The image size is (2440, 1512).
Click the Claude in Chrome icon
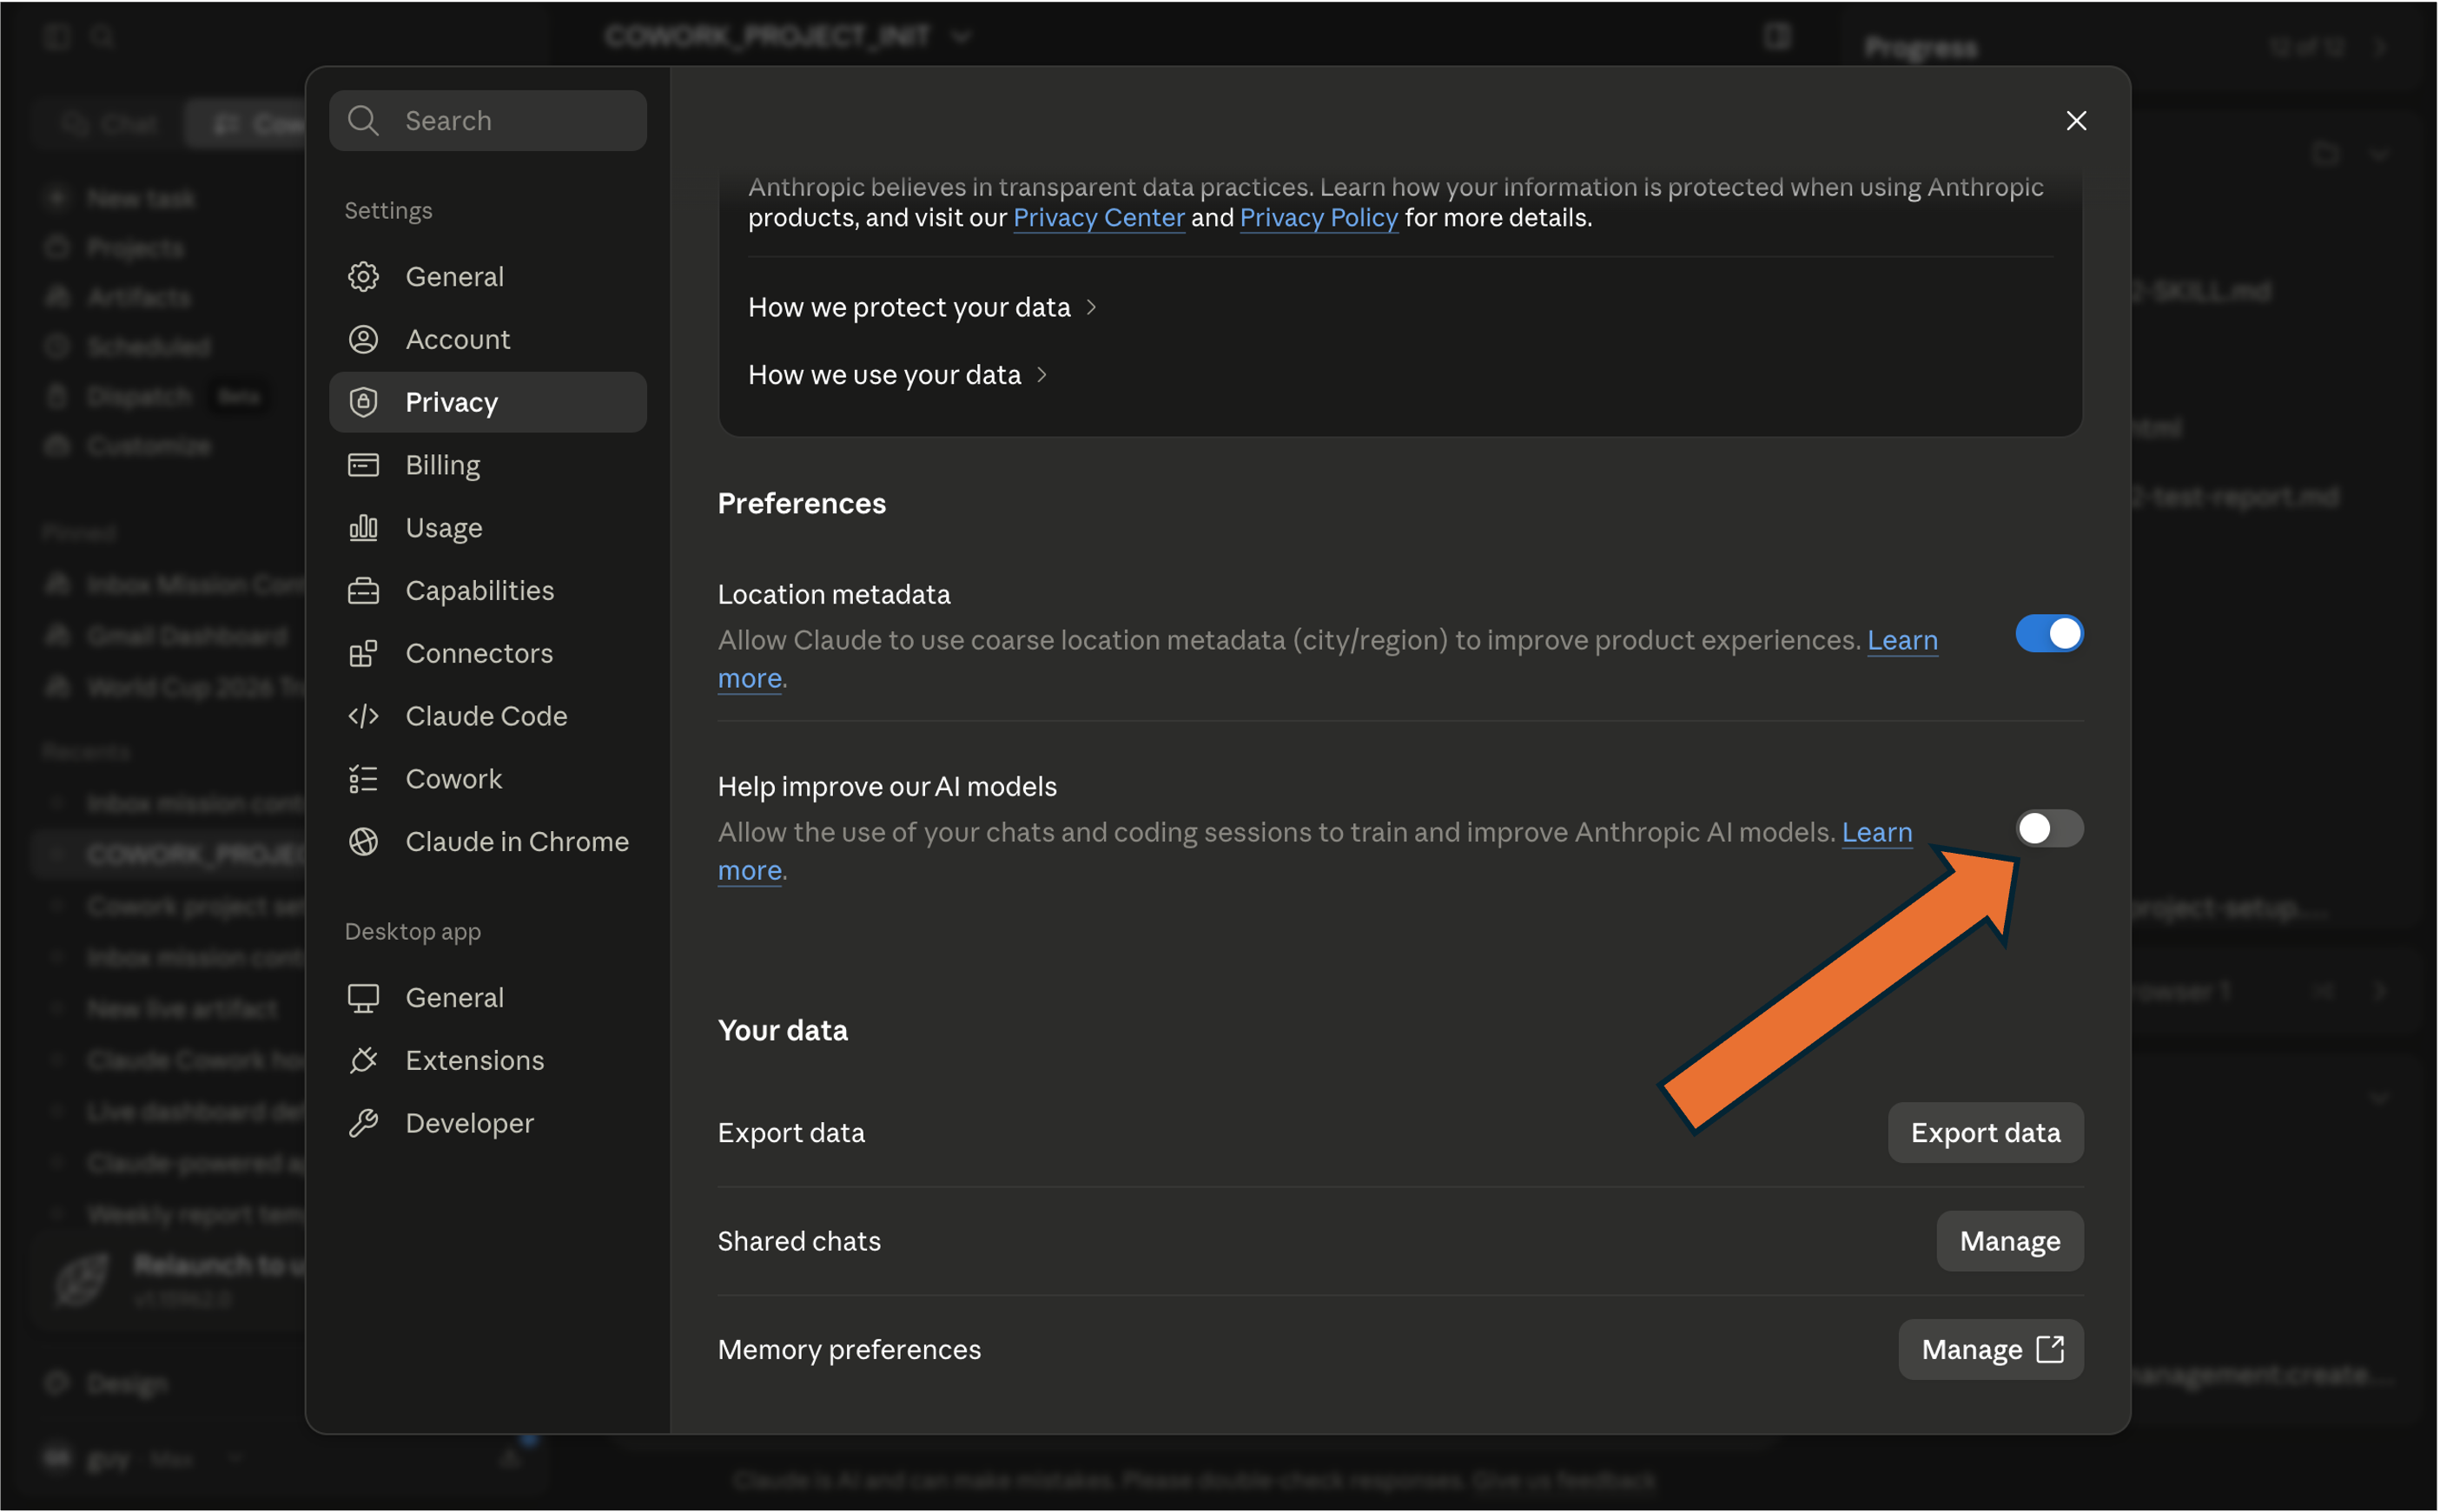click(x=363, y=842)
